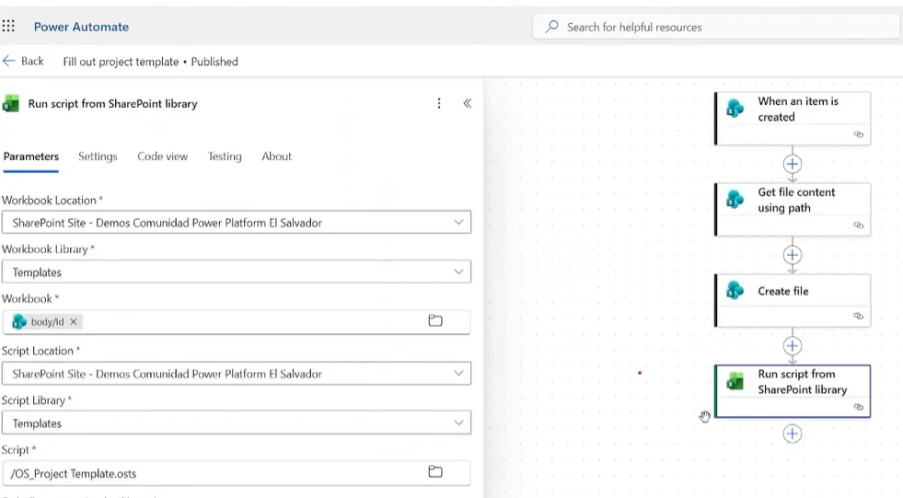
Task: Insert step after When an item is created
Action: (x=793, y=164)
